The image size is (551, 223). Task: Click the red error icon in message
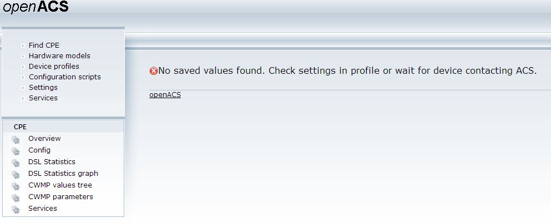coord(154,71)
